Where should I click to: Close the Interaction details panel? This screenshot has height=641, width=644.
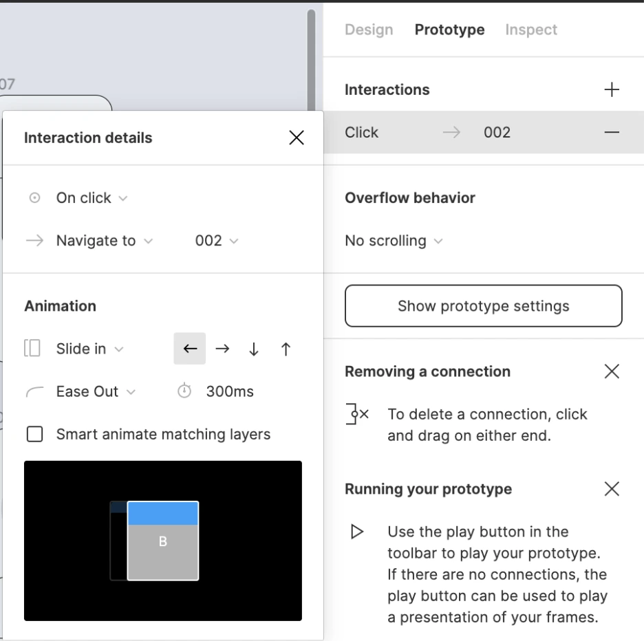tap(297, 138)
